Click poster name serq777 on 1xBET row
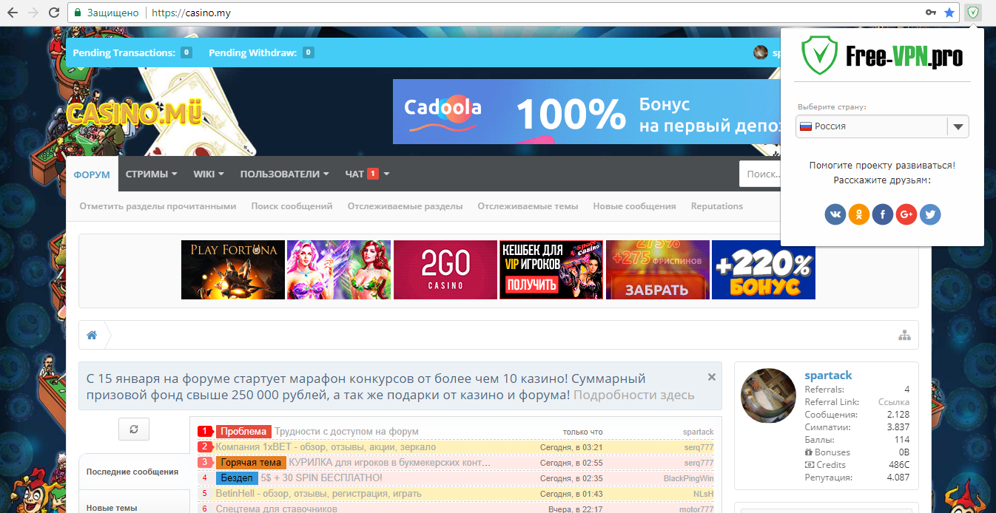This screenshot has height=513, width=996. (699, 447)
